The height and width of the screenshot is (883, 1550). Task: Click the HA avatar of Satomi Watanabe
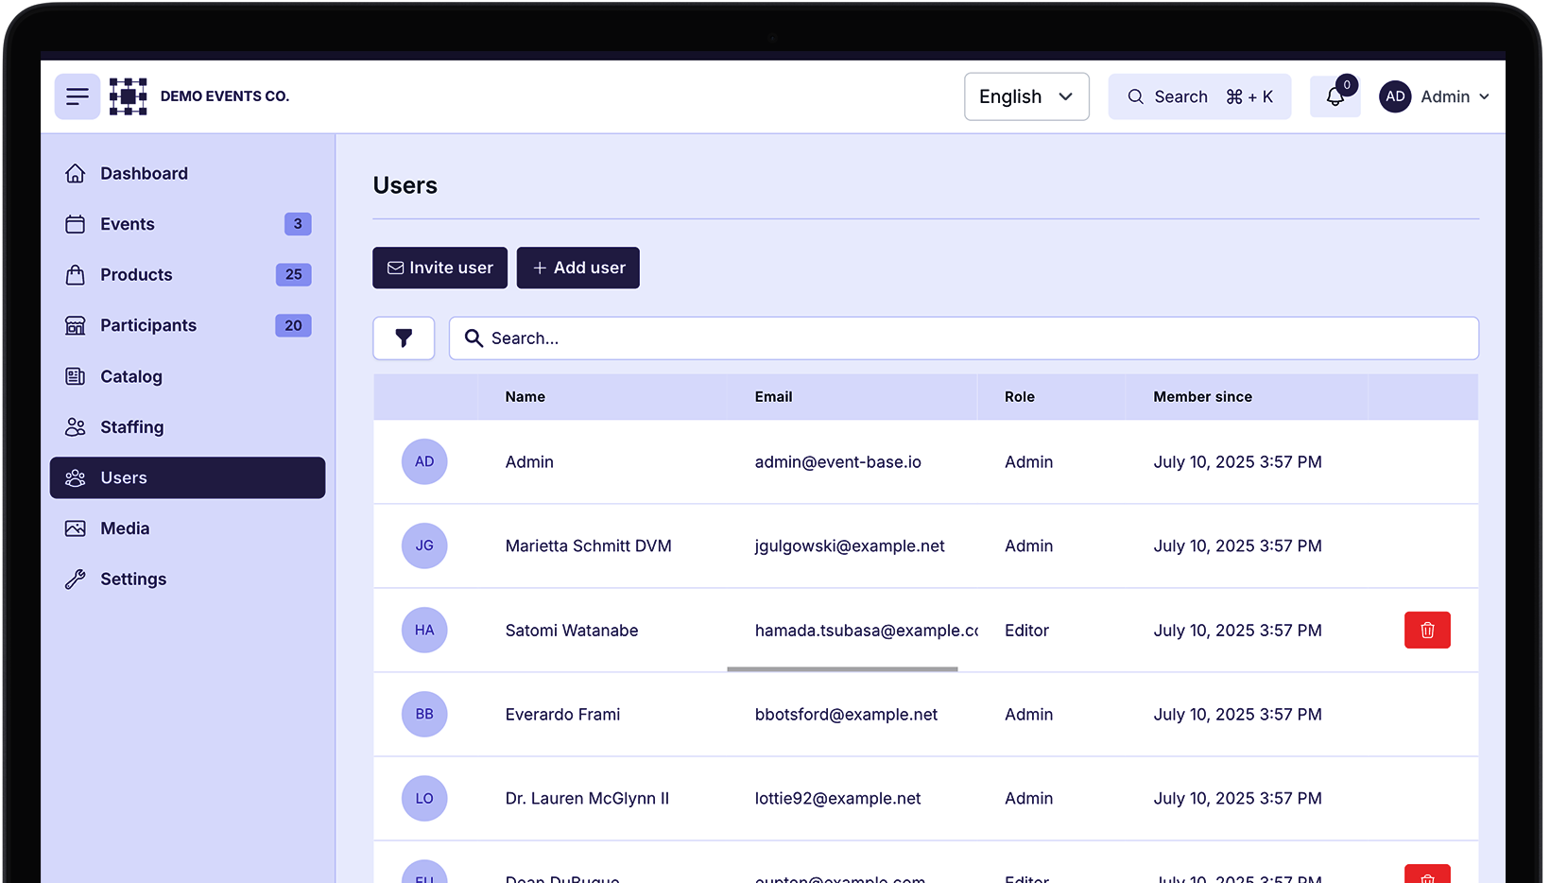[424, 630]
